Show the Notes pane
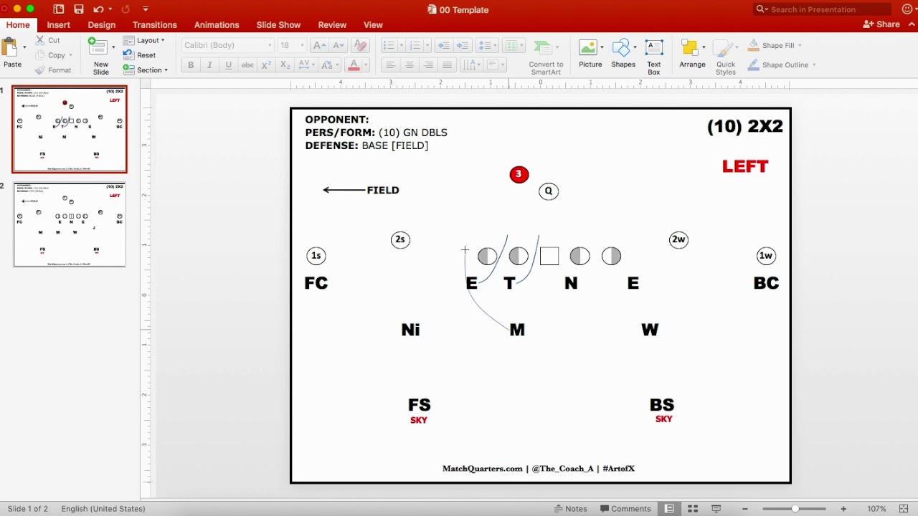 (571, 509)
